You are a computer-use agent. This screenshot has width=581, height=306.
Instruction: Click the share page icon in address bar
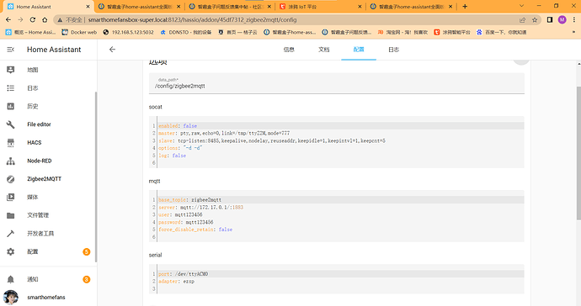(522, 20)
